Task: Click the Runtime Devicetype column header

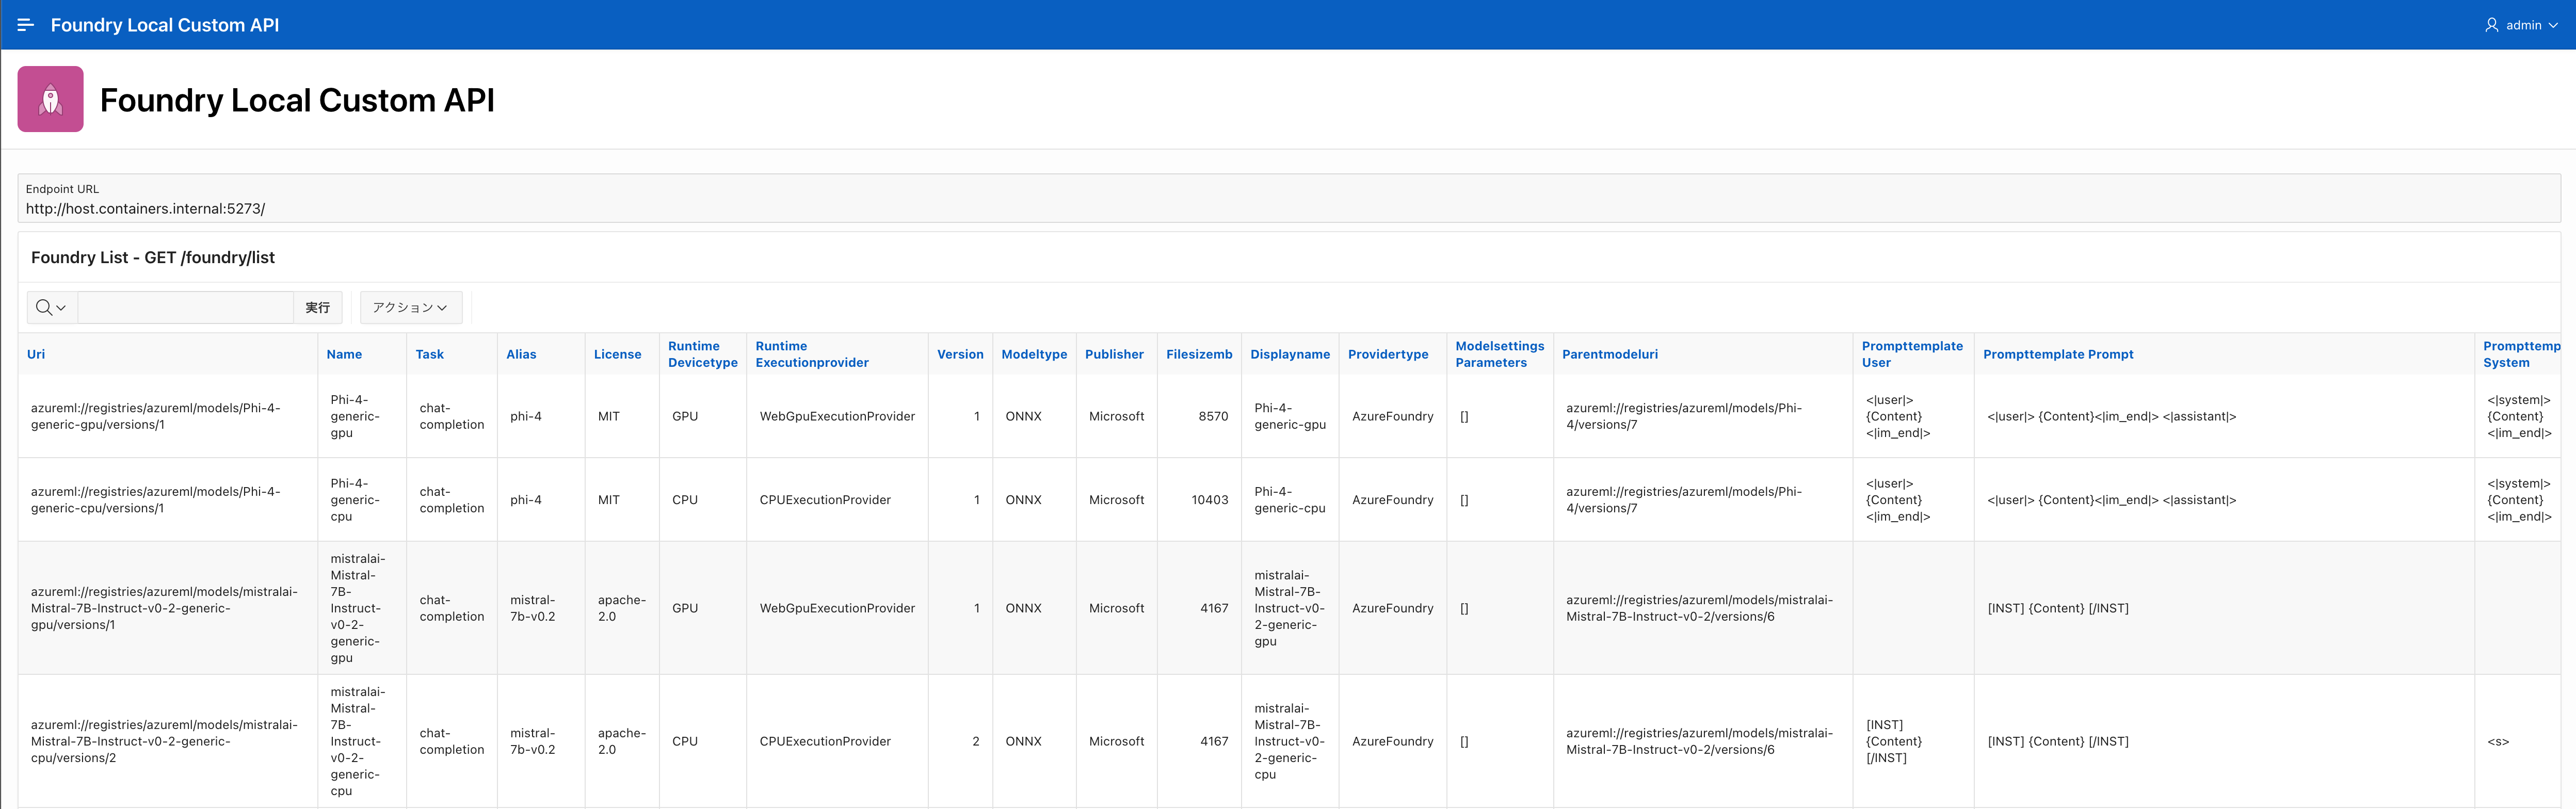Action: tap(702, 354)
